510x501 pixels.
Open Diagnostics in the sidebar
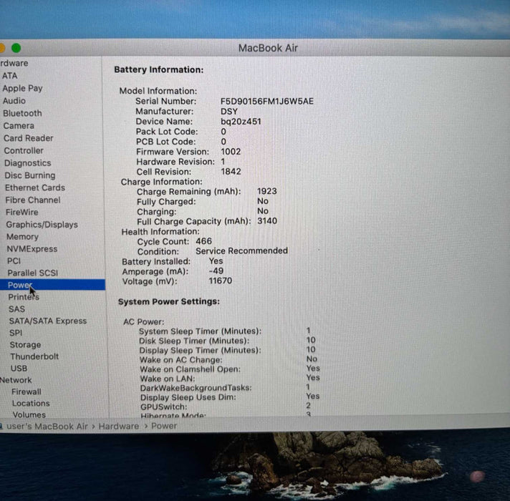[28, 163]
